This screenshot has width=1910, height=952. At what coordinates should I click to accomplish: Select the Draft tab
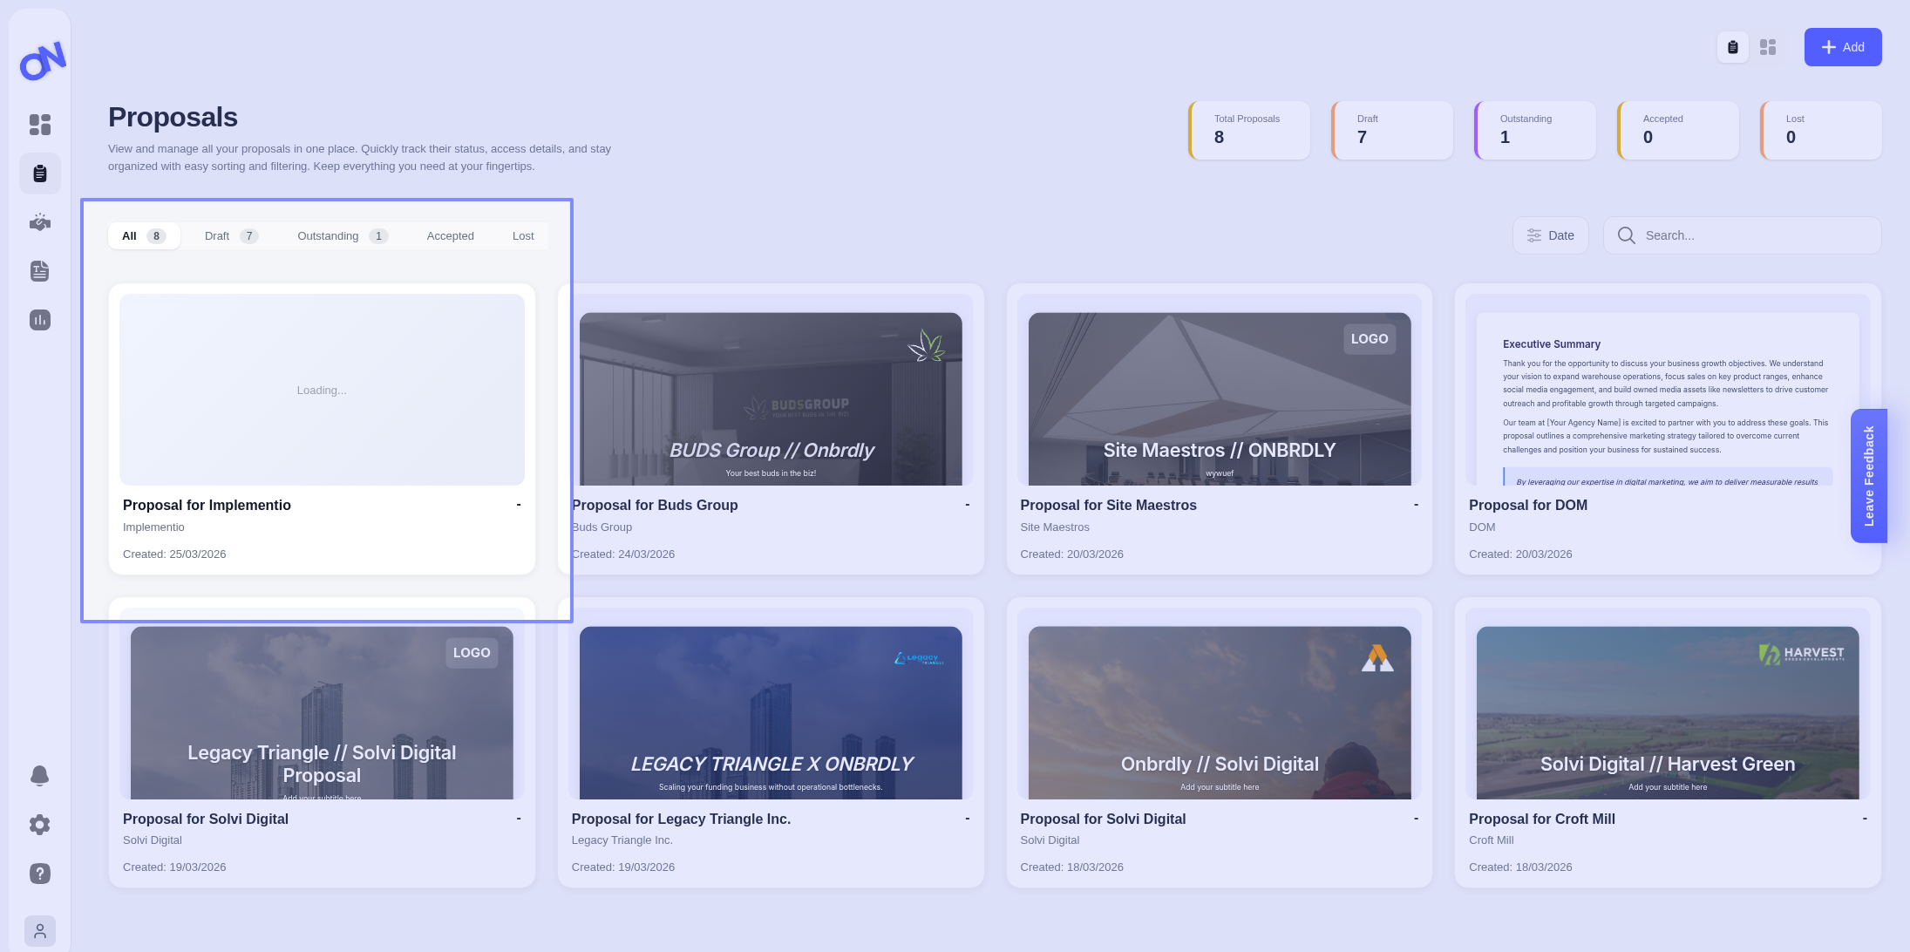(x=230, y=236)
